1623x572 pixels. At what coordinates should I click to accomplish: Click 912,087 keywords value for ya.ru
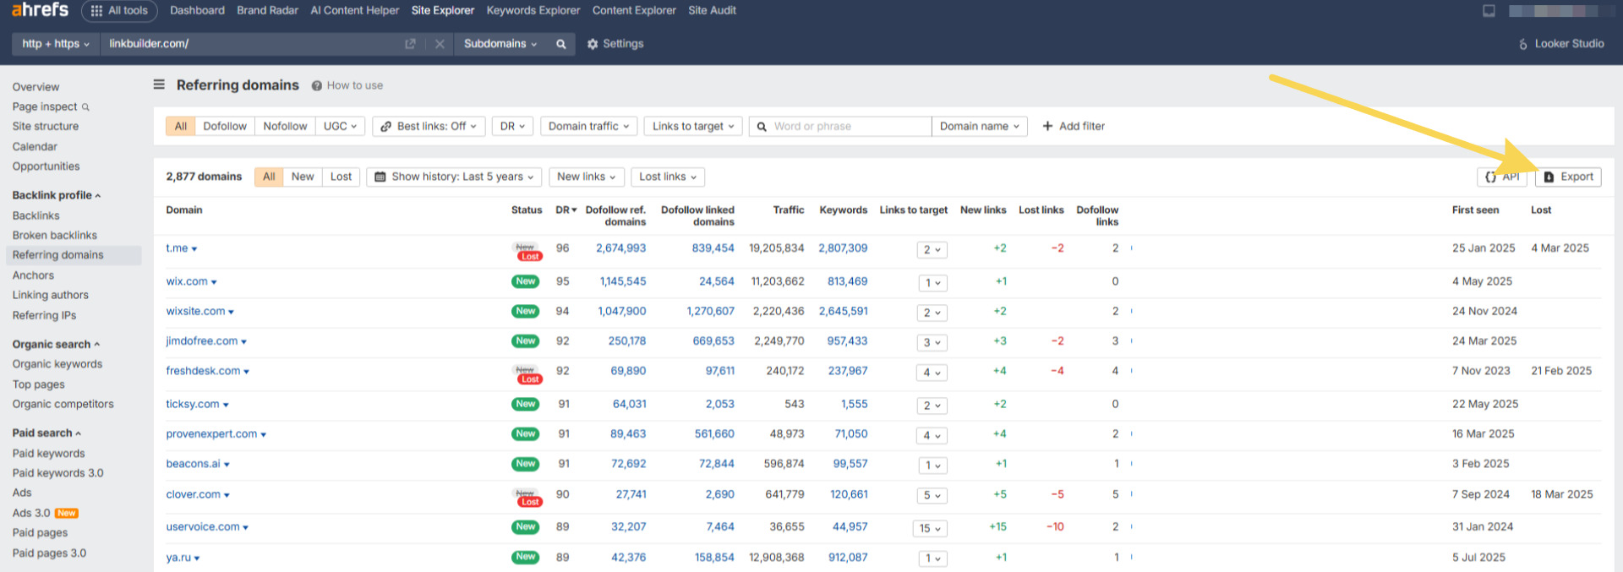pos(848,558)
